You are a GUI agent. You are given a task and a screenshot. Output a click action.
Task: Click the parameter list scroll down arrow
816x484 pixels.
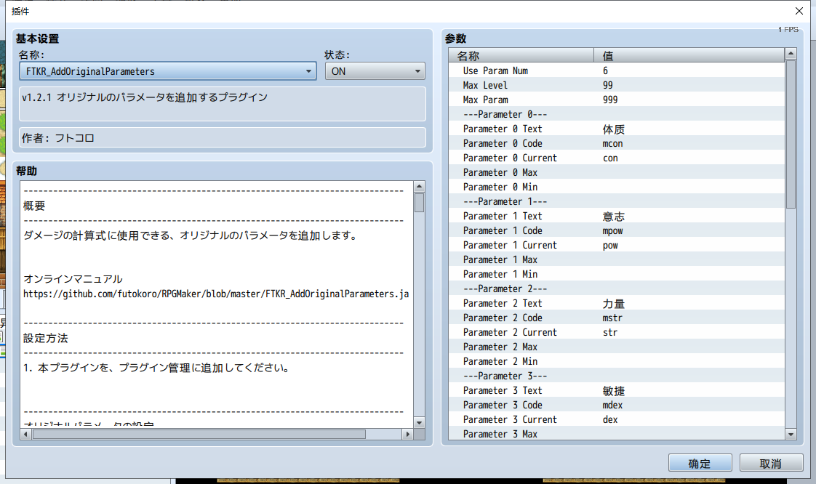point(791,434)
